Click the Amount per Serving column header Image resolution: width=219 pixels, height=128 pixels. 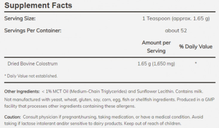[156, 47]
